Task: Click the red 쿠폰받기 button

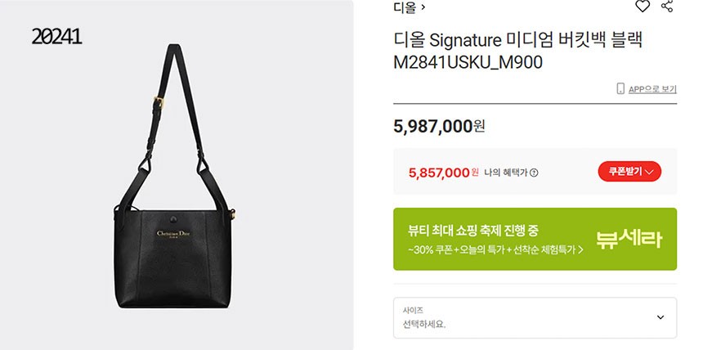Action: tap(629, 172)
